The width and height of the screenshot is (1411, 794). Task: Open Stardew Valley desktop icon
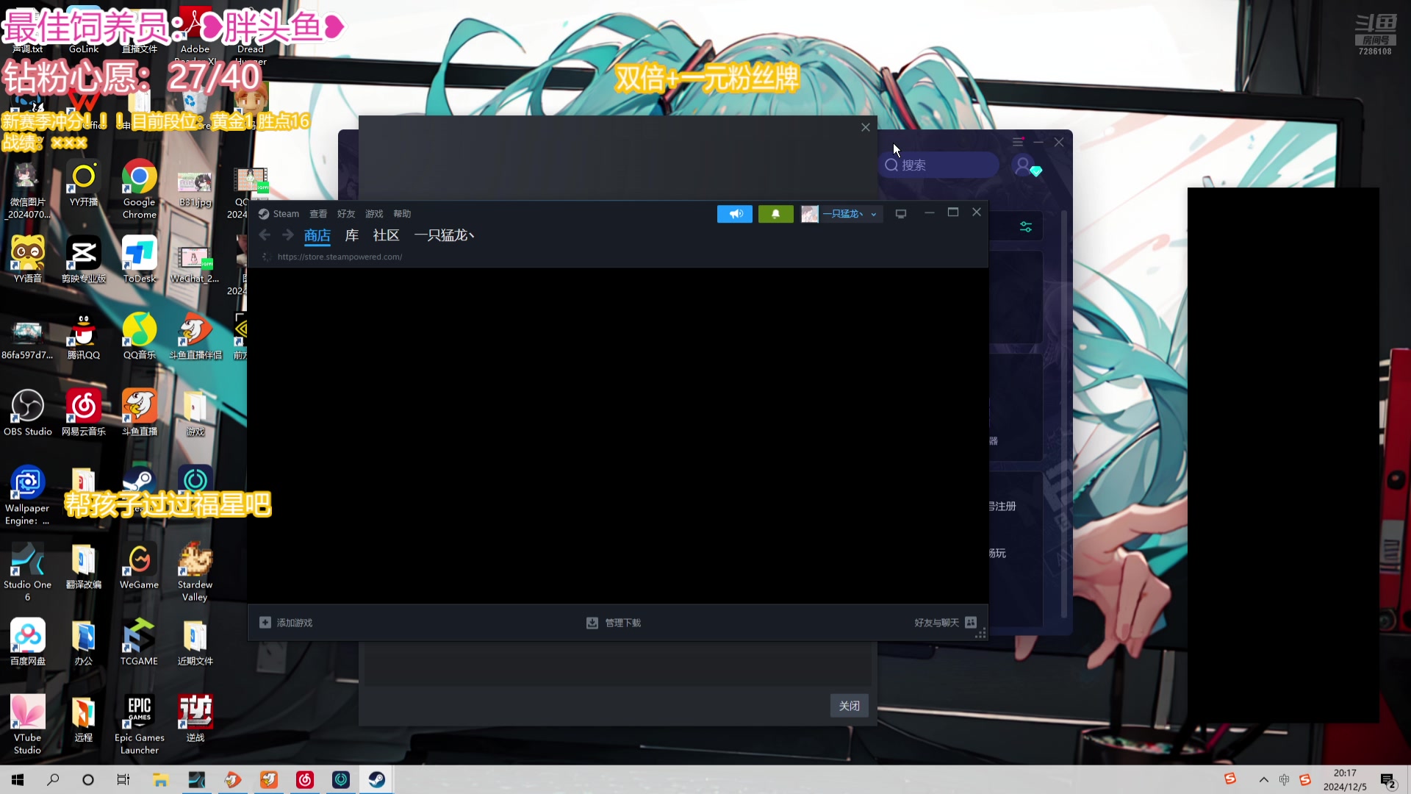pos(195,572)
